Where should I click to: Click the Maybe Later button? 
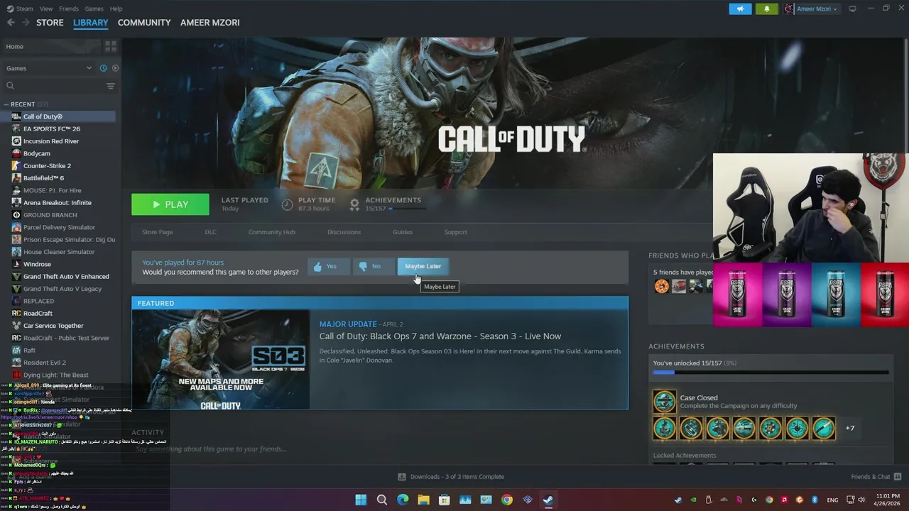click(423, 266)
